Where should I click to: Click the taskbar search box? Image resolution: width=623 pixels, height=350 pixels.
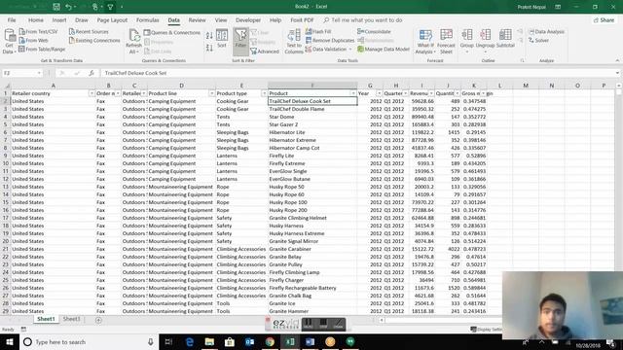89,341
